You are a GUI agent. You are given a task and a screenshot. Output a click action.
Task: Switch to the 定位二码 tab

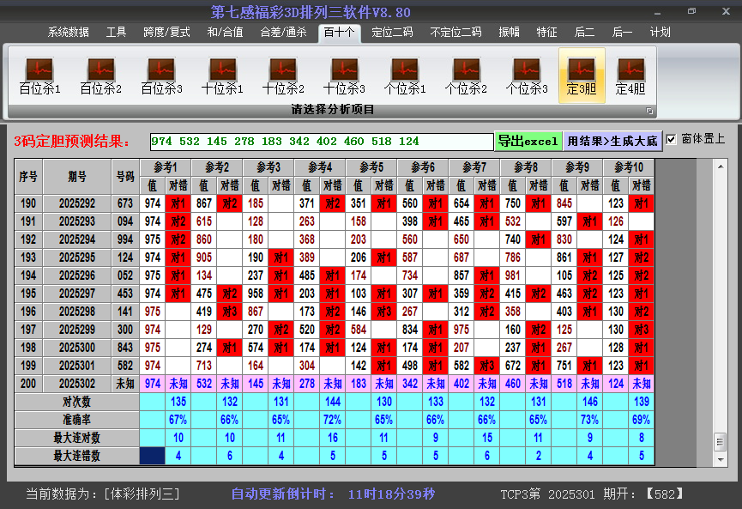point(391,33)
